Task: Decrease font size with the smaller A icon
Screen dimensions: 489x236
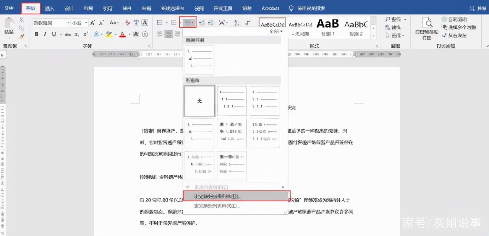Action: (101, 23)
